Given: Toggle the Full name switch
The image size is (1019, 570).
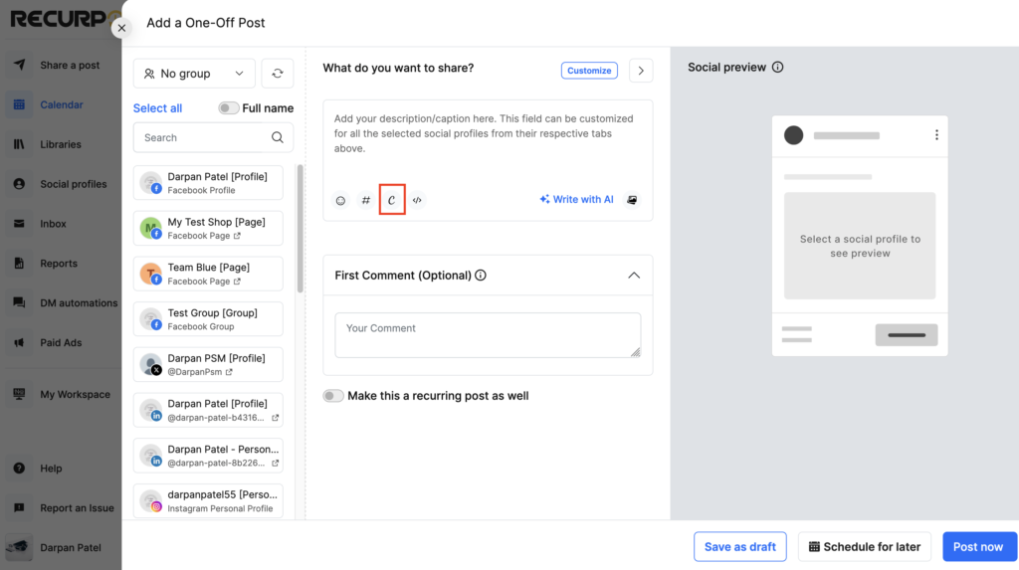Looking at the screenshot, I should click(x=228, y=107).
